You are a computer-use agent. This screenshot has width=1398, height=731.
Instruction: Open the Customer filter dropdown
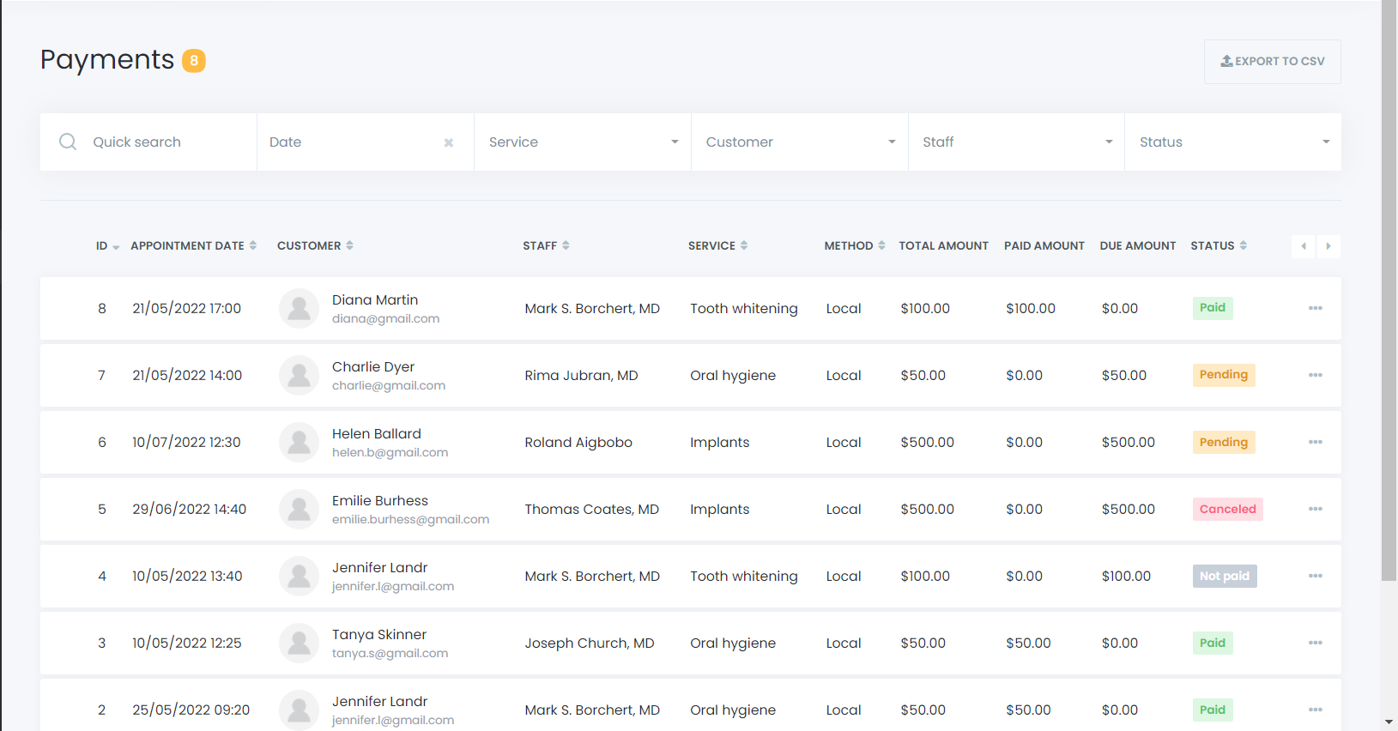pyautogui.click(x=799, y=142)
